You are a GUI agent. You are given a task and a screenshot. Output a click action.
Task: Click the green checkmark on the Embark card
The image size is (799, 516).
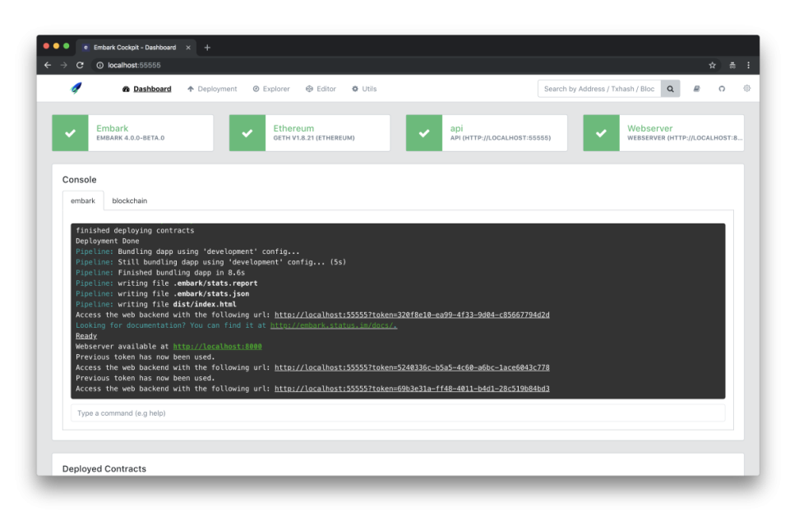tap(69, 132)
